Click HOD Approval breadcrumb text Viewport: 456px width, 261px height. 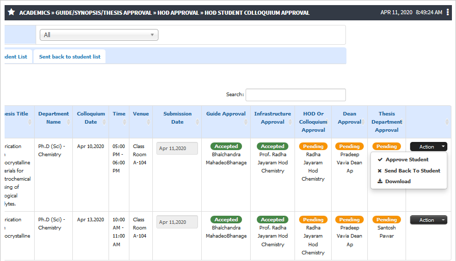pyautogui.click(x=178, y=13)
